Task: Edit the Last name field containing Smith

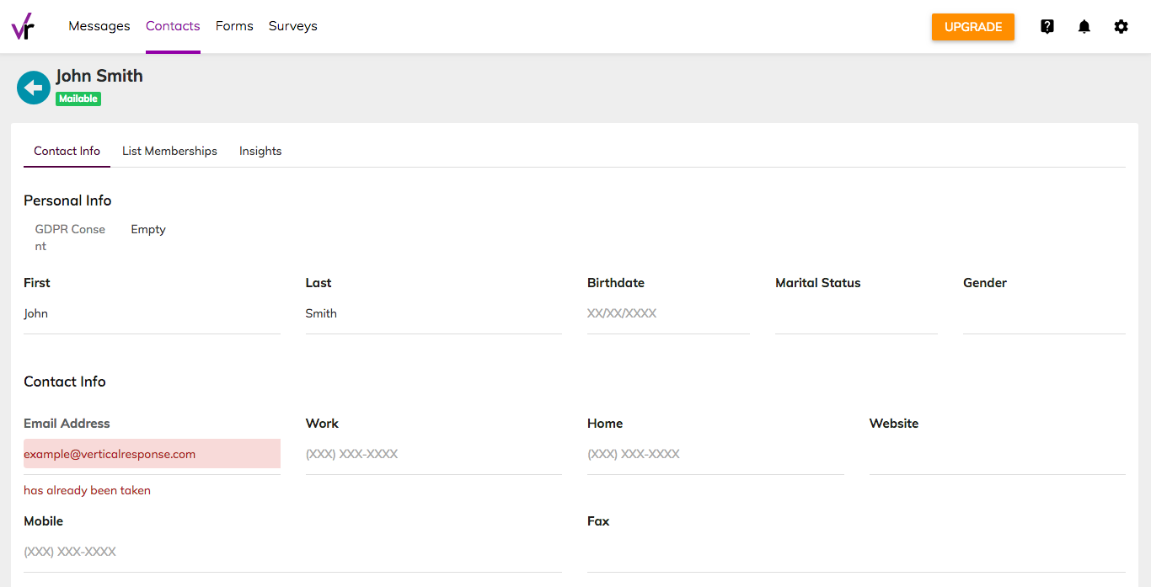Action: (x=433, y=313)
